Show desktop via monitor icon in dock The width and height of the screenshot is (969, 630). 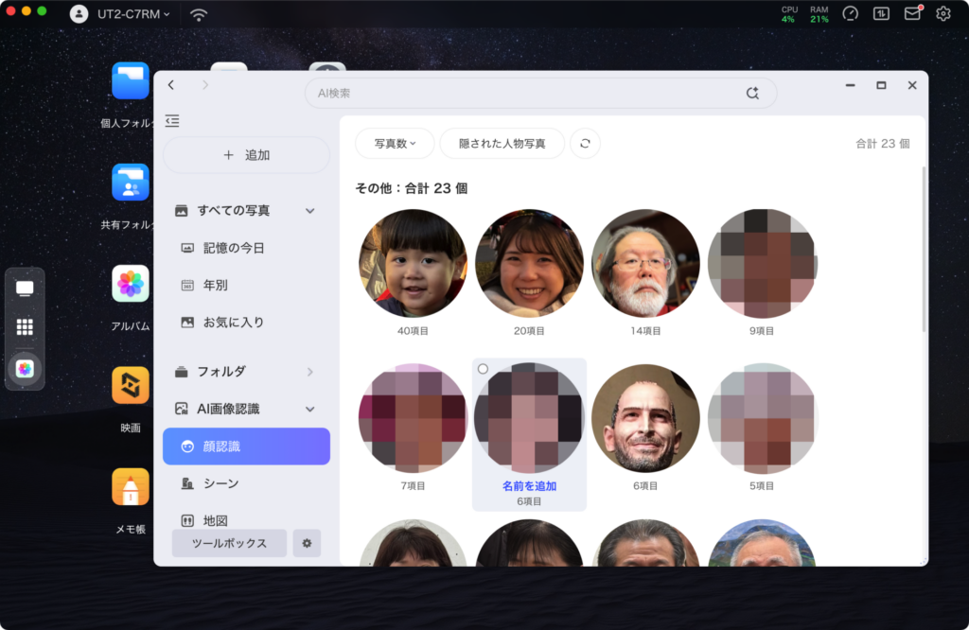pyautogui.click(x=25, y=289)
